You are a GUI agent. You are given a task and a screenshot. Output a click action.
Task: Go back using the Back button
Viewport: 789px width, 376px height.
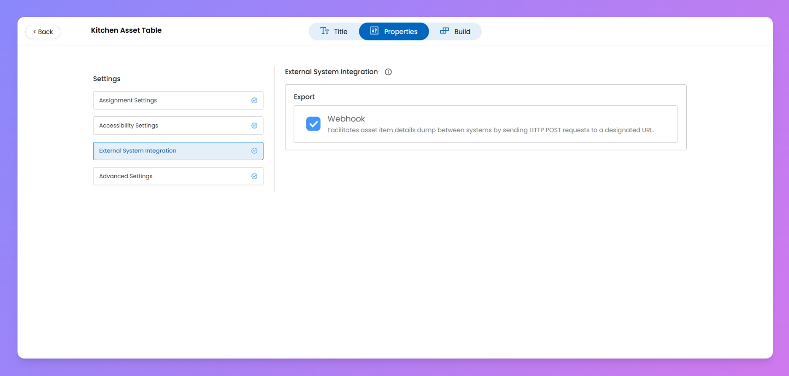(x=43, y=32)
